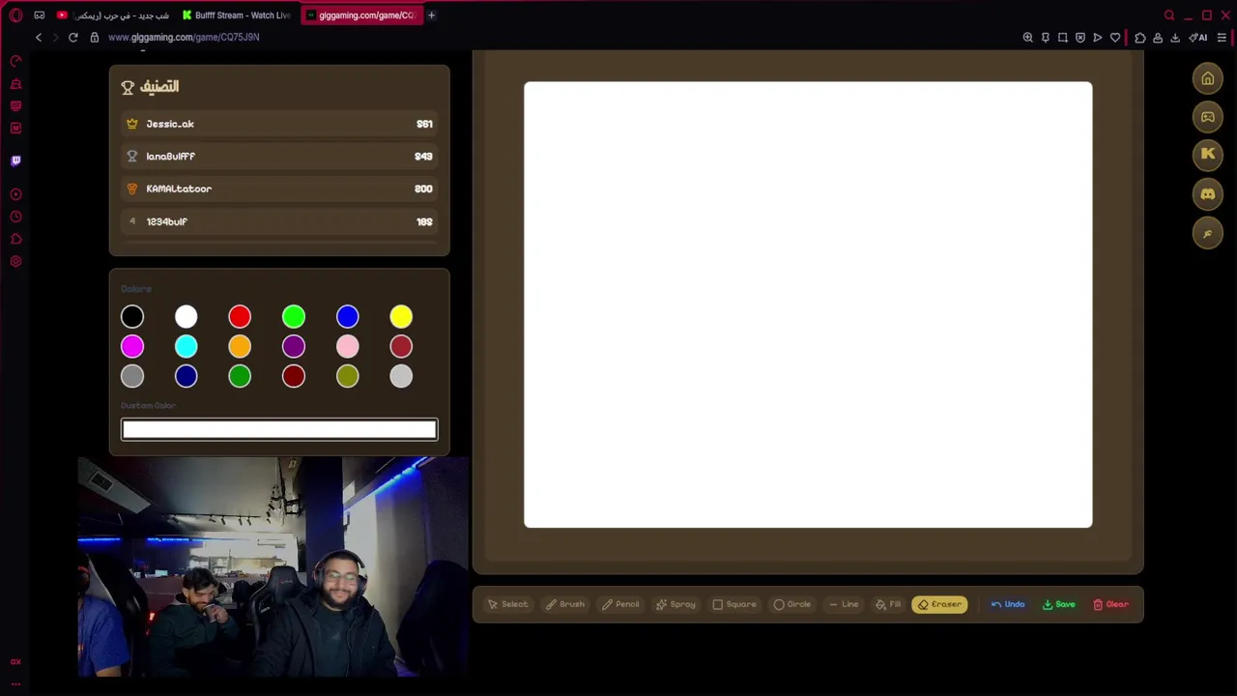Select 1234bulf in the ranking list
Image resolution: width=1237 pixels, height=696 pixels.
pos(279,221)
